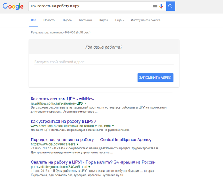Image resolution: width=223 pixels, height=179 pixels.
Task: Switch to the Новости tab
Action: (49, 20)
